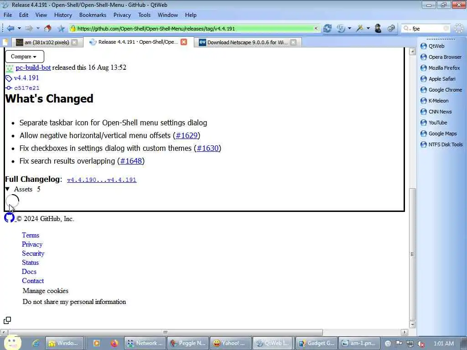Focus the URL address field

pyautogui.click(x=195, y=29)
